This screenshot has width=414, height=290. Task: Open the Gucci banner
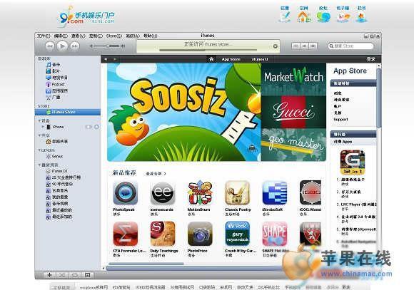(293, 112)
